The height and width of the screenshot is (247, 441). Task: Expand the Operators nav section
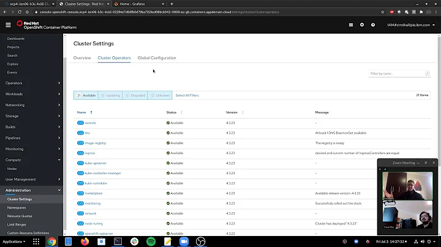[32, 83]
